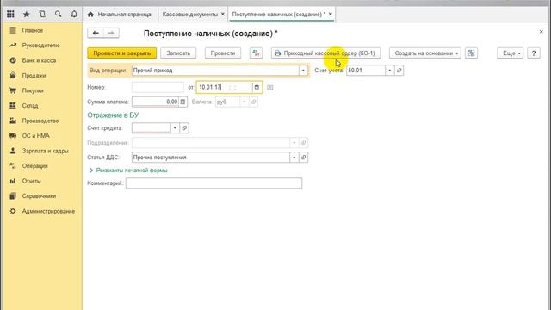Open the sections menu grid icon
This screenshot has width=551, height=310.
point(10,14)
